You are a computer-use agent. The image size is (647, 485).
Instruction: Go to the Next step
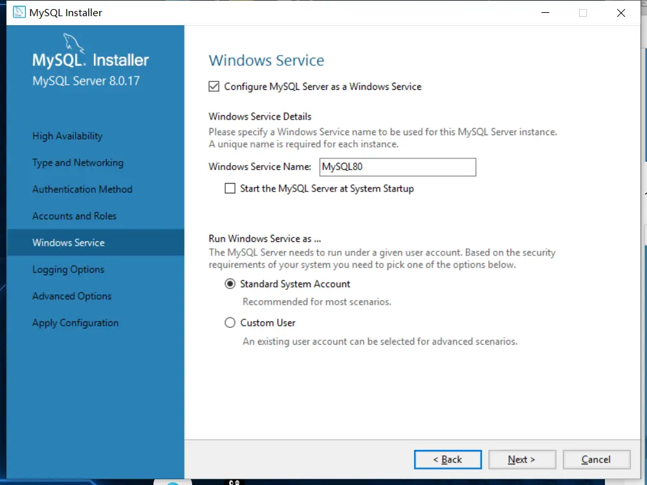click(x=522, y=459)
